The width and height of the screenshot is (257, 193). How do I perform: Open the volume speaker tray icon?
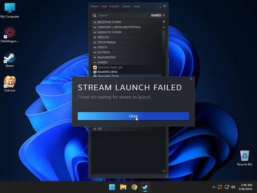(x=233, y=187)
